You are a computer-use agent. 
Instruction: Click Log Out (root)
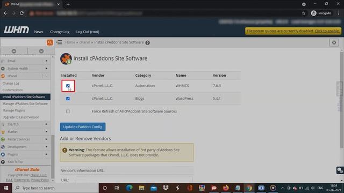[x=88, y=32]
